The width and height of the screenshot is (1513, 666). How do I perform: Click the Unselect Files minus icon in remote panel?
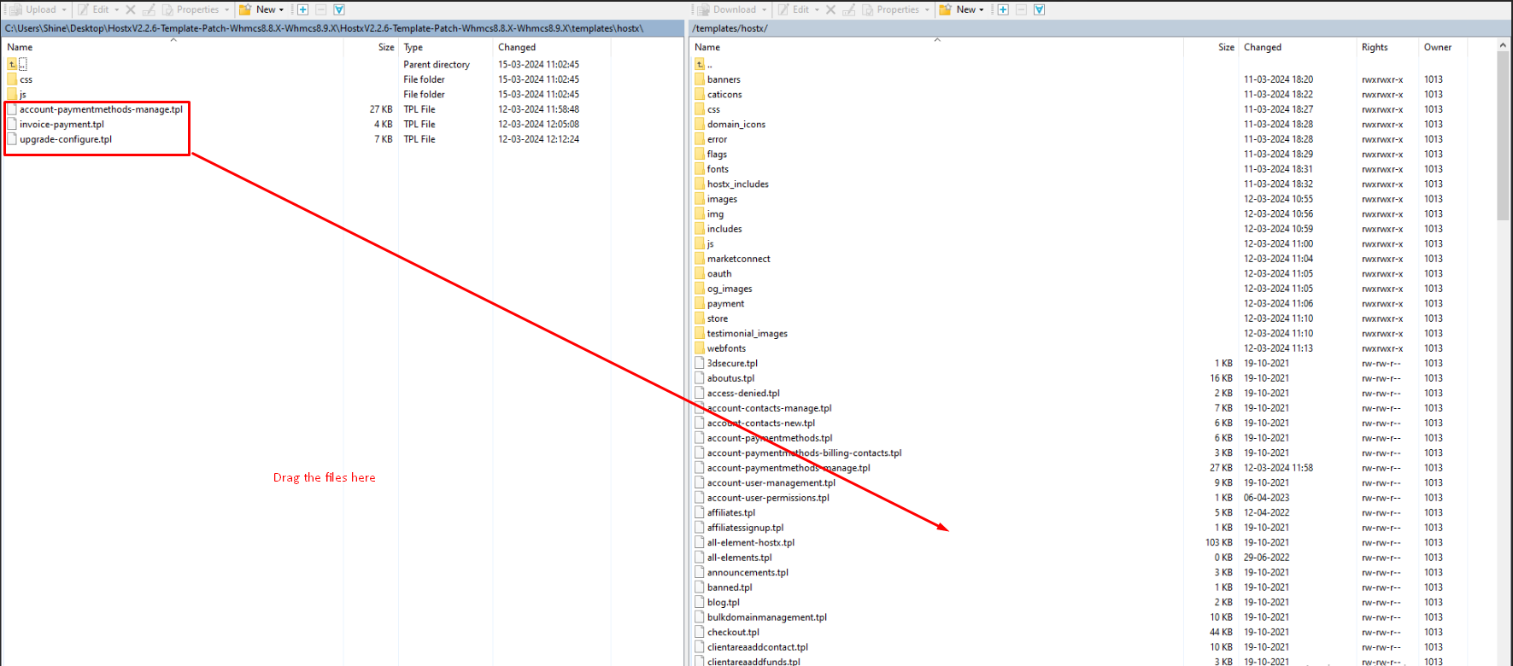point(1021,9)
